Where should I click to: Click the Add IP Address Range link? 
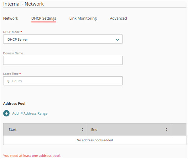[30, 113]
